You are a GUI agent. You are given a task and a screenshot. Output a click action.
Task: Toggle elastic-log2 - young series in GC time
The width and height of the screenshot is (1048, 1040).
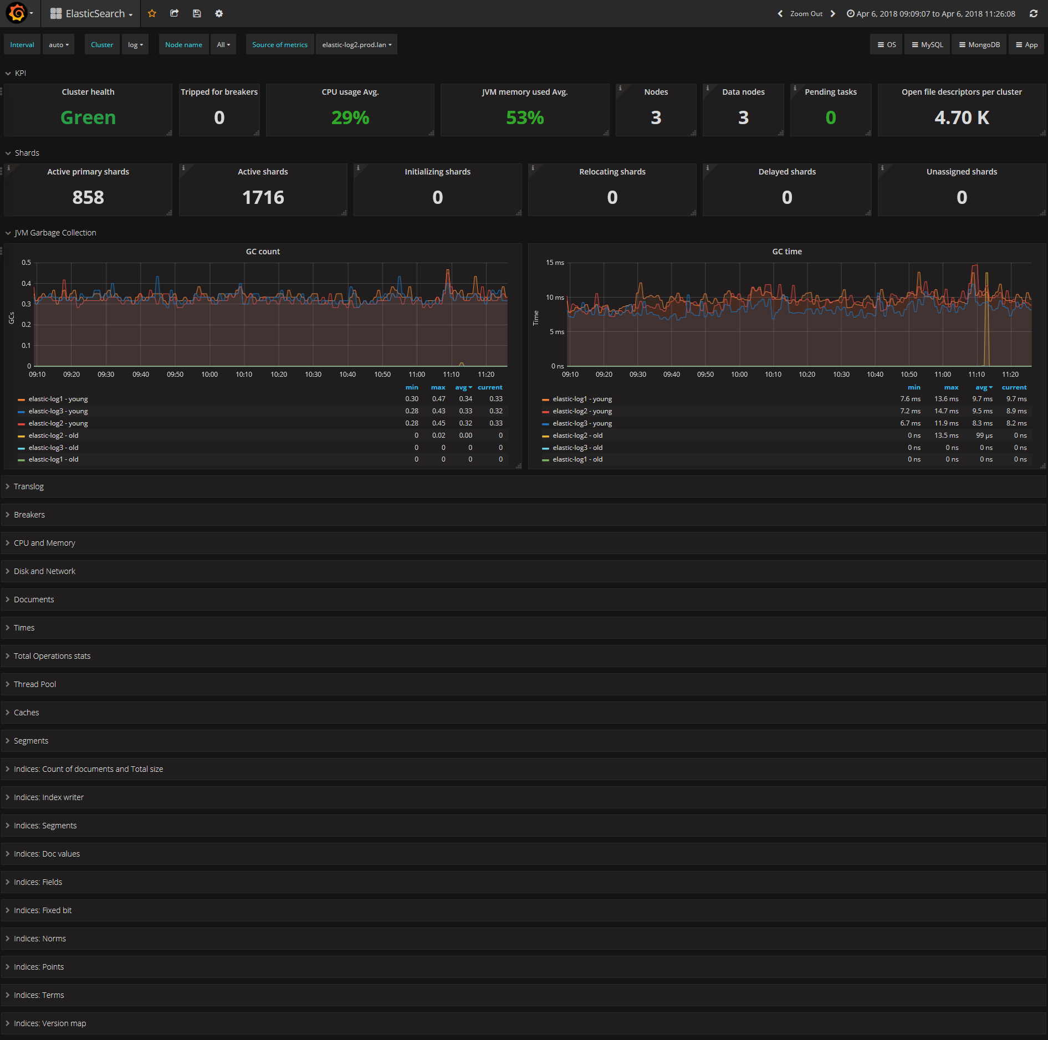(x=582, y=411)
